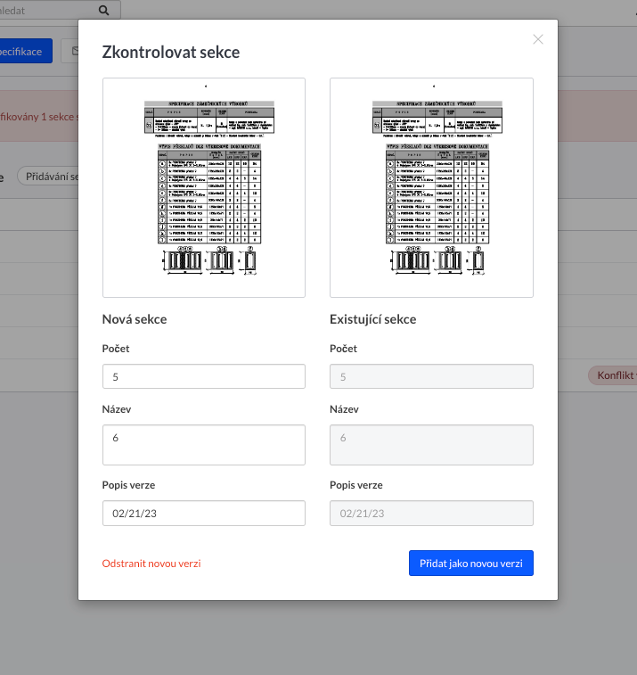The image size is (637, 675).
Task: Click the Nová sekce heading
Action: [x=135, y=319]
